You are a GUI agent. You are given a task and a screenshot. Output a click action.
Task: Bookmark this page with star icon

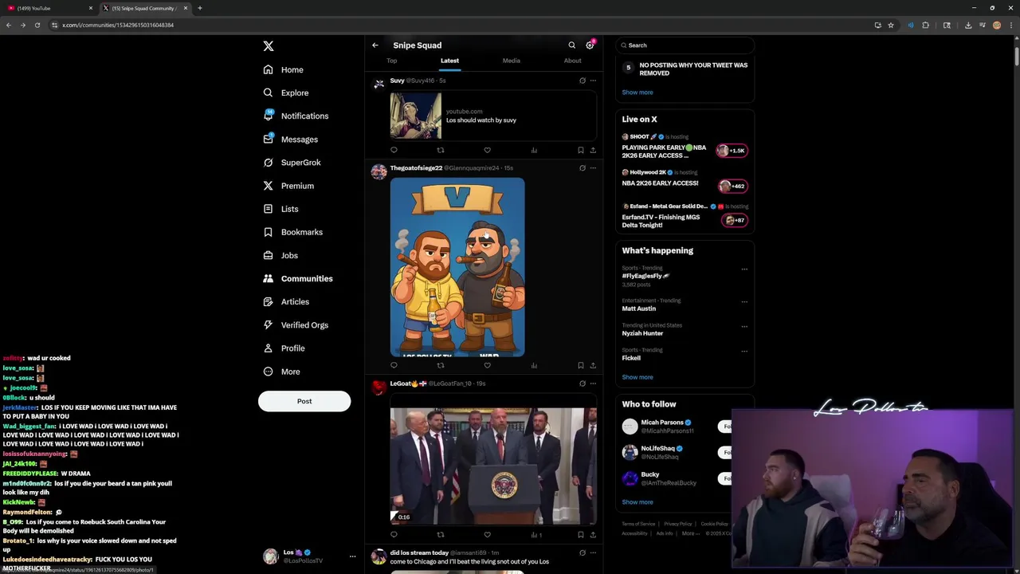pos(891,25)
